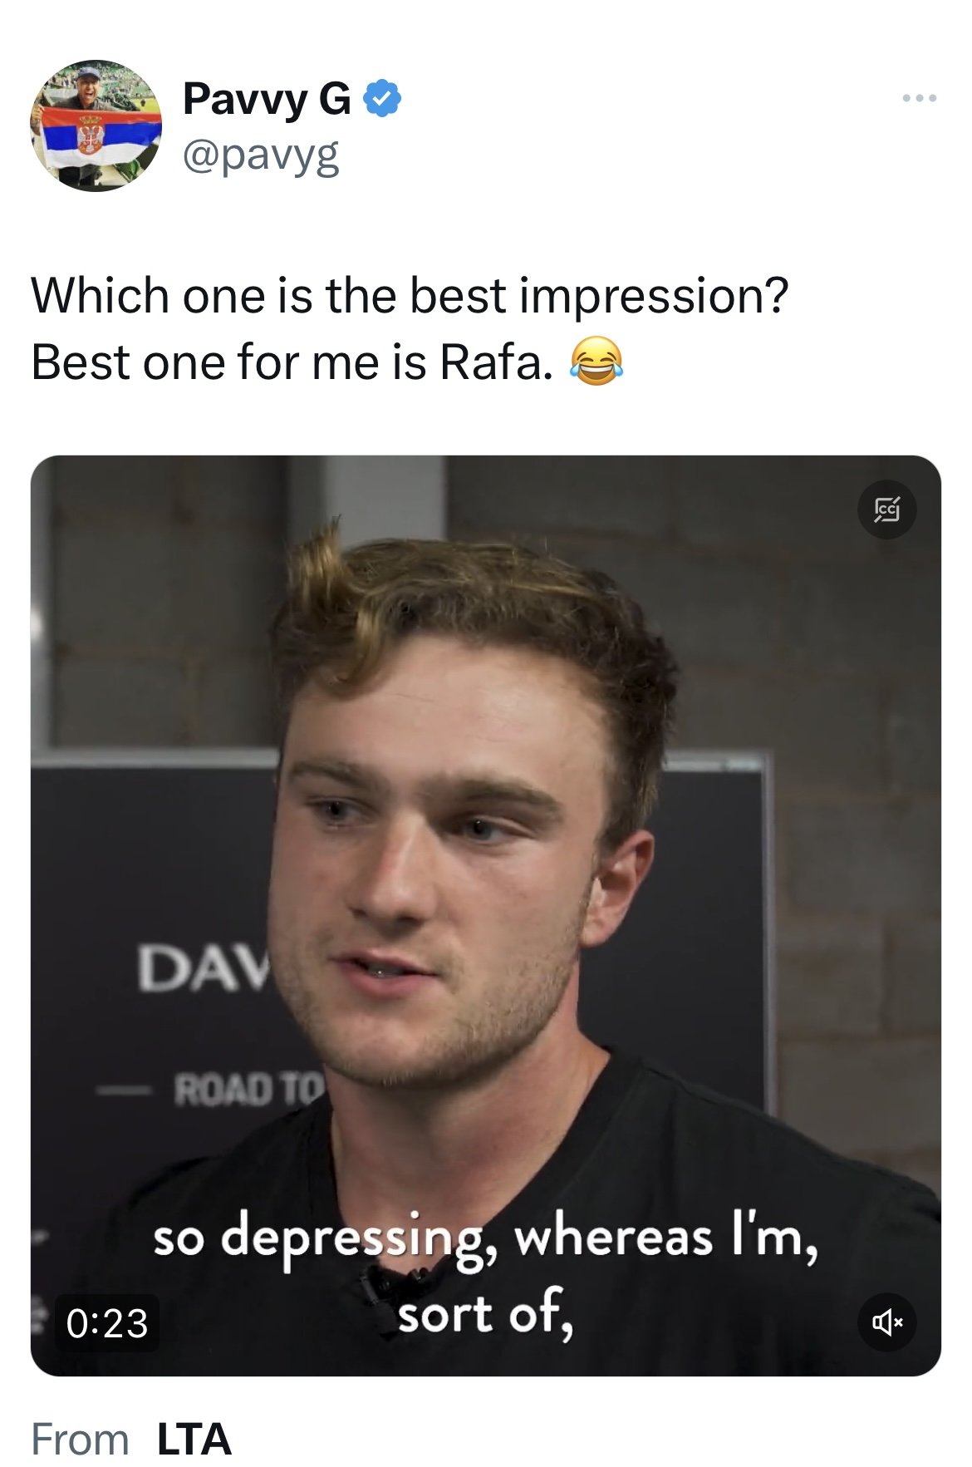This screenshot has height=1467, width=972.
Task: Click the "DAV" banner text in video
Action: click(204, 967)
